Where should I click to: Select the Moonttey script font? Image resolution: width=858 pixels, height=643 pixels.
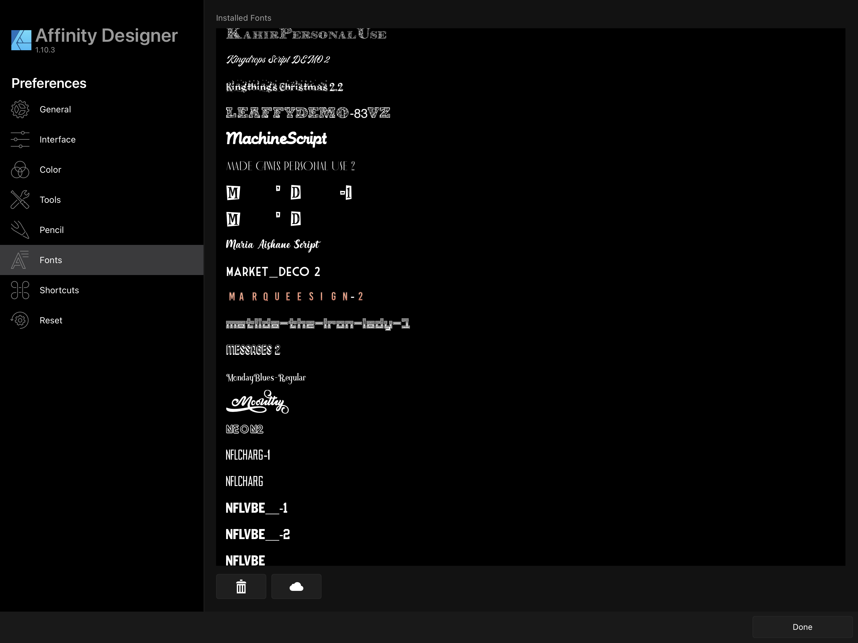coord(257,402)
